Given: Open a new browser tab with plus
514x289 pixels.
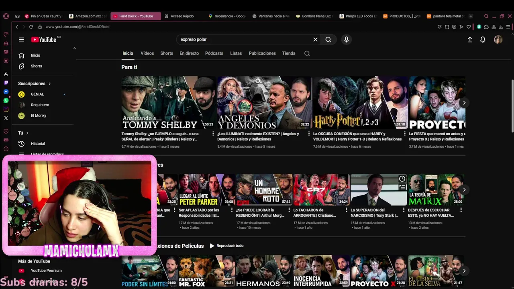Looking at the screenshot, I should pos(471,16).
